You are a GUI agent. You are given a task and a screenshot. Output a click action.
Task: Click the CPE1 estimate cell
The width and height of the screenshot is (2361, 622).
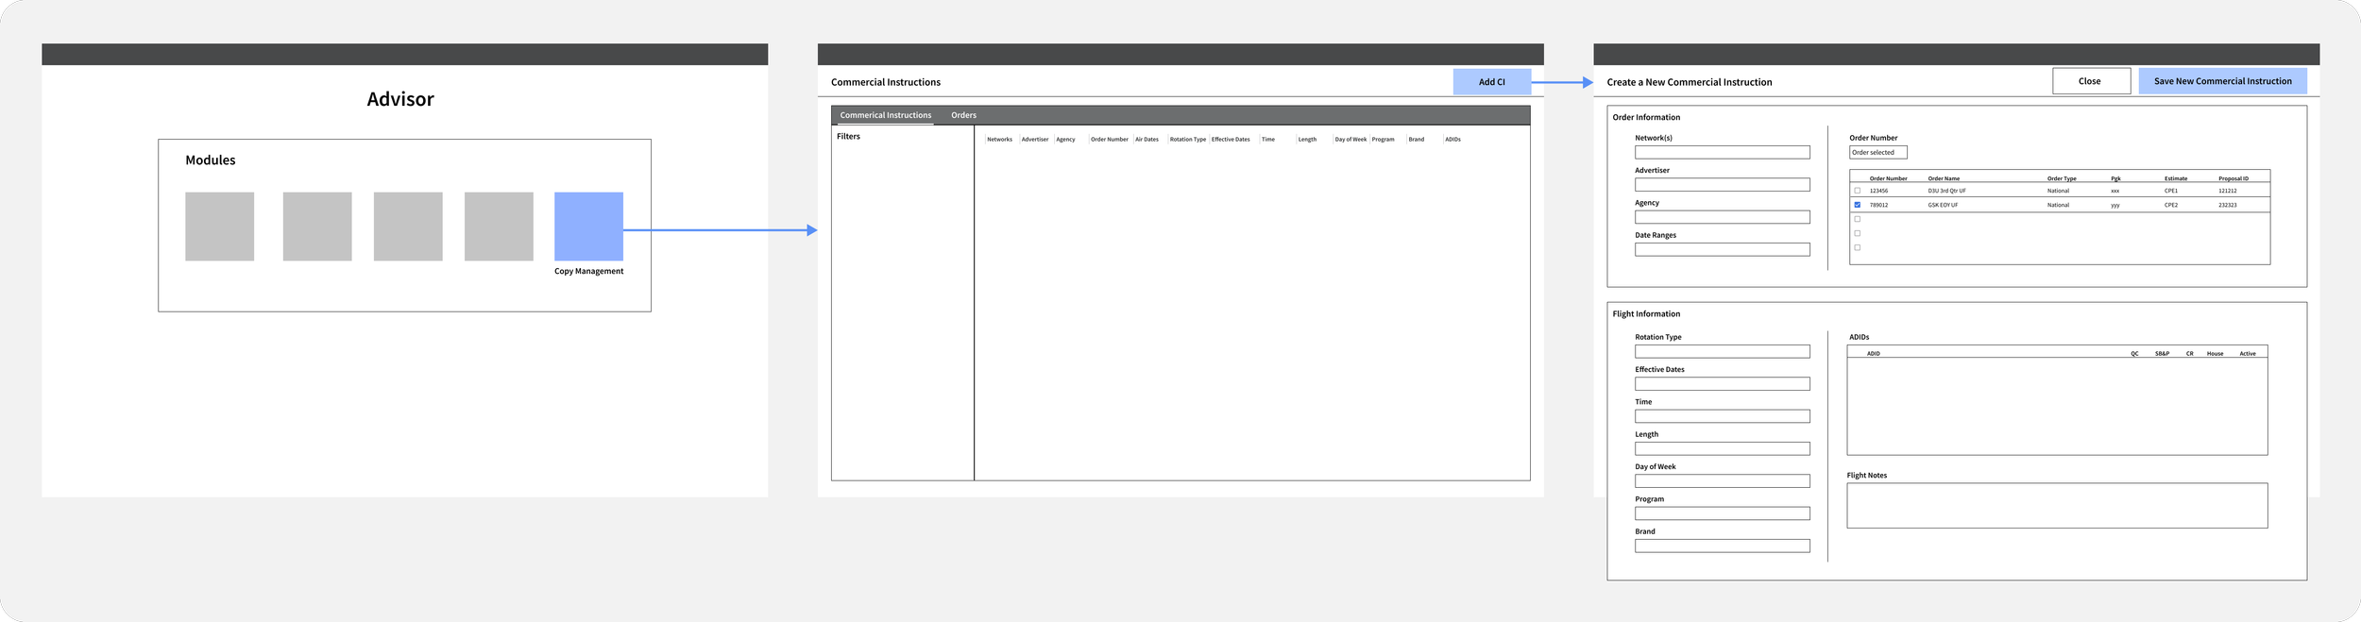pyautogui.click(x=2171, y=191)
